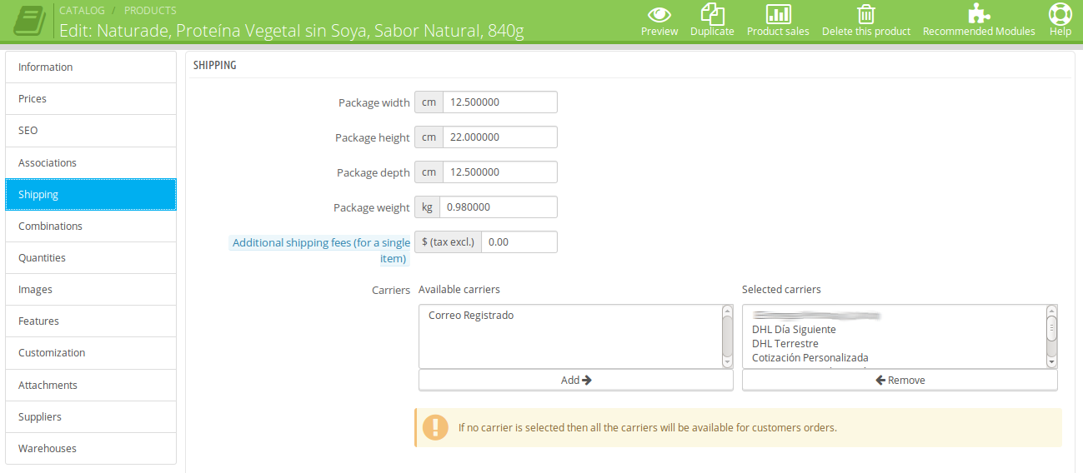The width and height of the screenshot is (1083, 473).
Task: Click the Delete this product trash icon
Action: [866, 14]
